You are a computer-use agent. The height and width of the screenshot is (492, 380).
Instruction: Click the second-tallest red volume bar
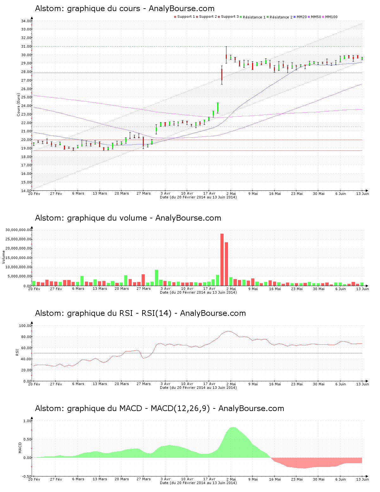point(226,264)
